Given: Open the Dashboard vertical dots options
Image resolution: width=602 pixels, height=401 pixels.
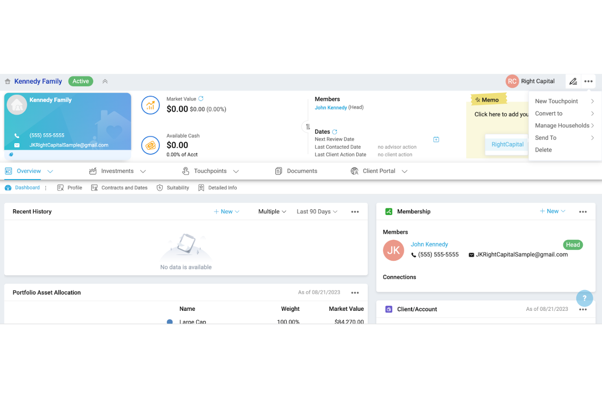Looking at the screenshot, I should [x=46, y=188].
